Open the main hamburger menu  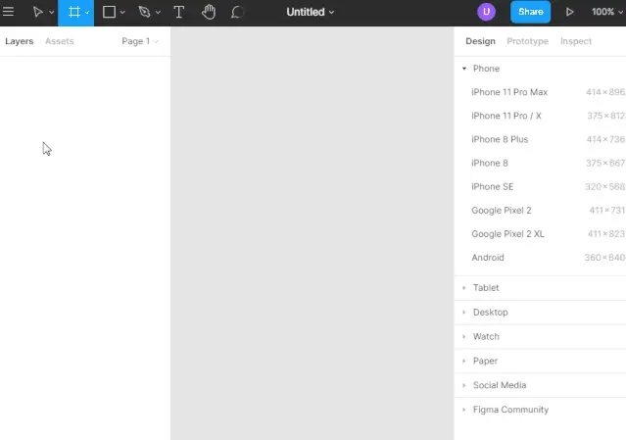tap(8, 12)
